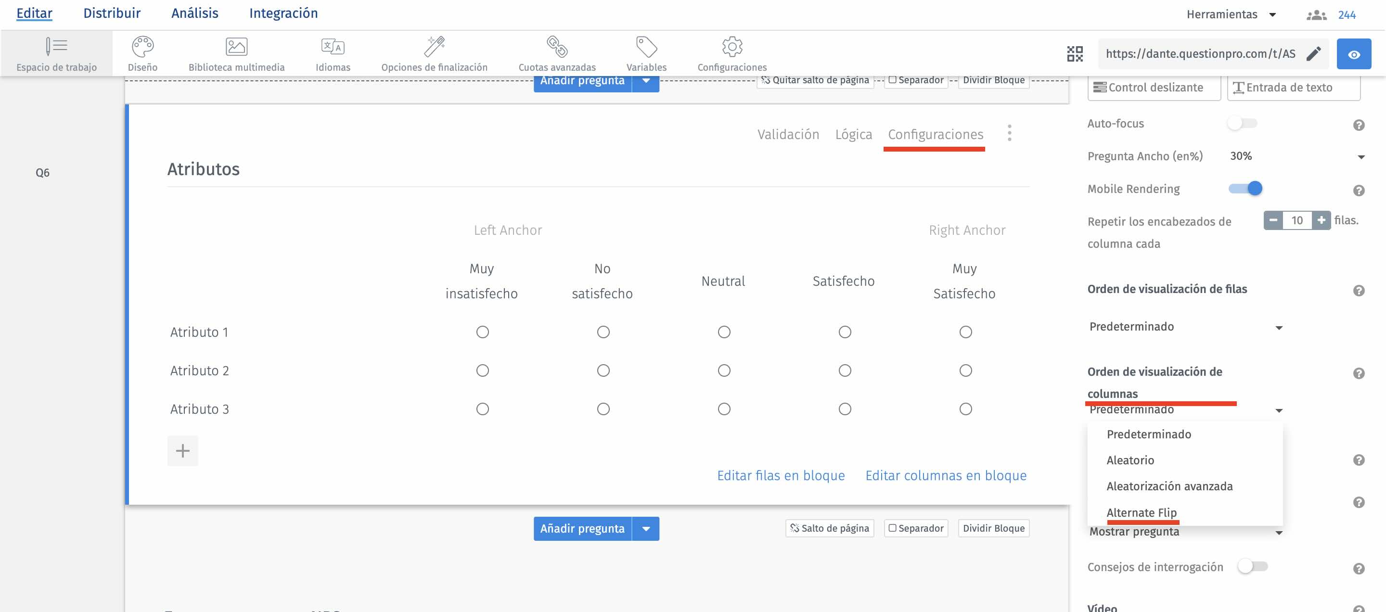Choose Alternate Flip from the list
The width and height of the screenshot is (1386, 612).
(1141, 512)
